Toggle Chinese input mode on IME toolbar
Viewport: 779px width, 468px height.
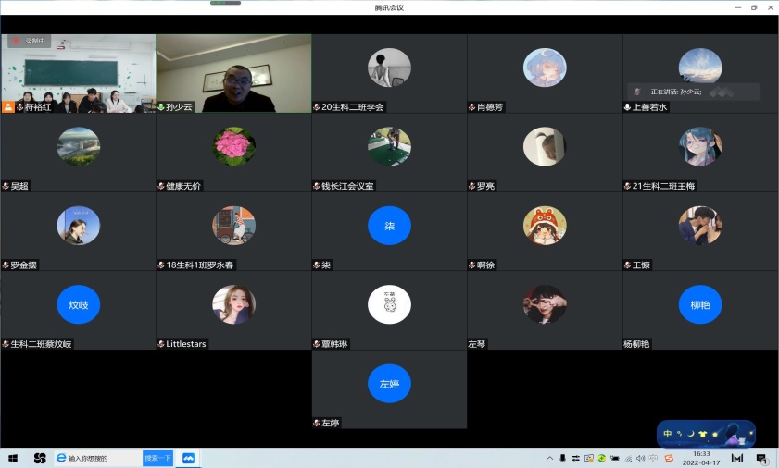tap(668, 434)
